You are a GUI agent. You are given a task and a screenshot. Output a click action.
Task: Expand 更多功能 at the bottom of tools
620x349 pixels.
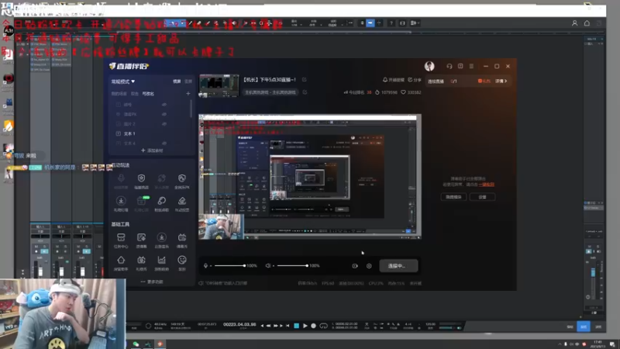pyautogui.click(x=152, y=282)
